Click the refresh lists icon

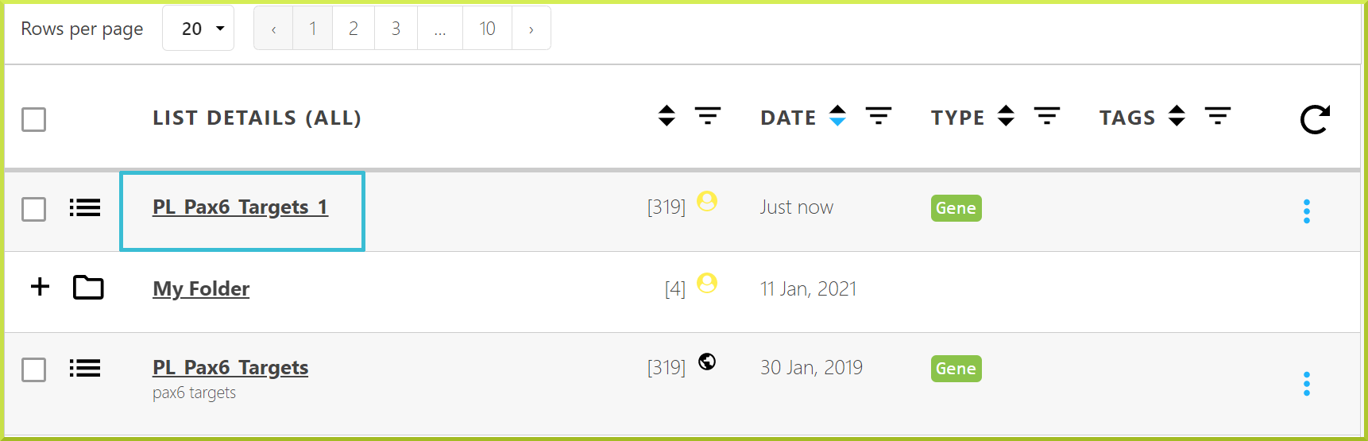pyautogui.click(x=1315, y=119)
